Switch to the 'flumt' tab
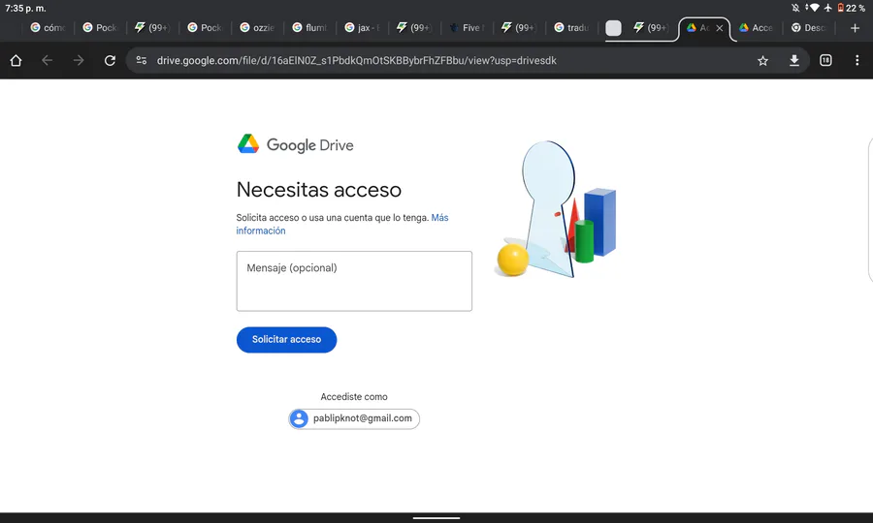This screenshot has height=523, width=873. click(309, 28)
